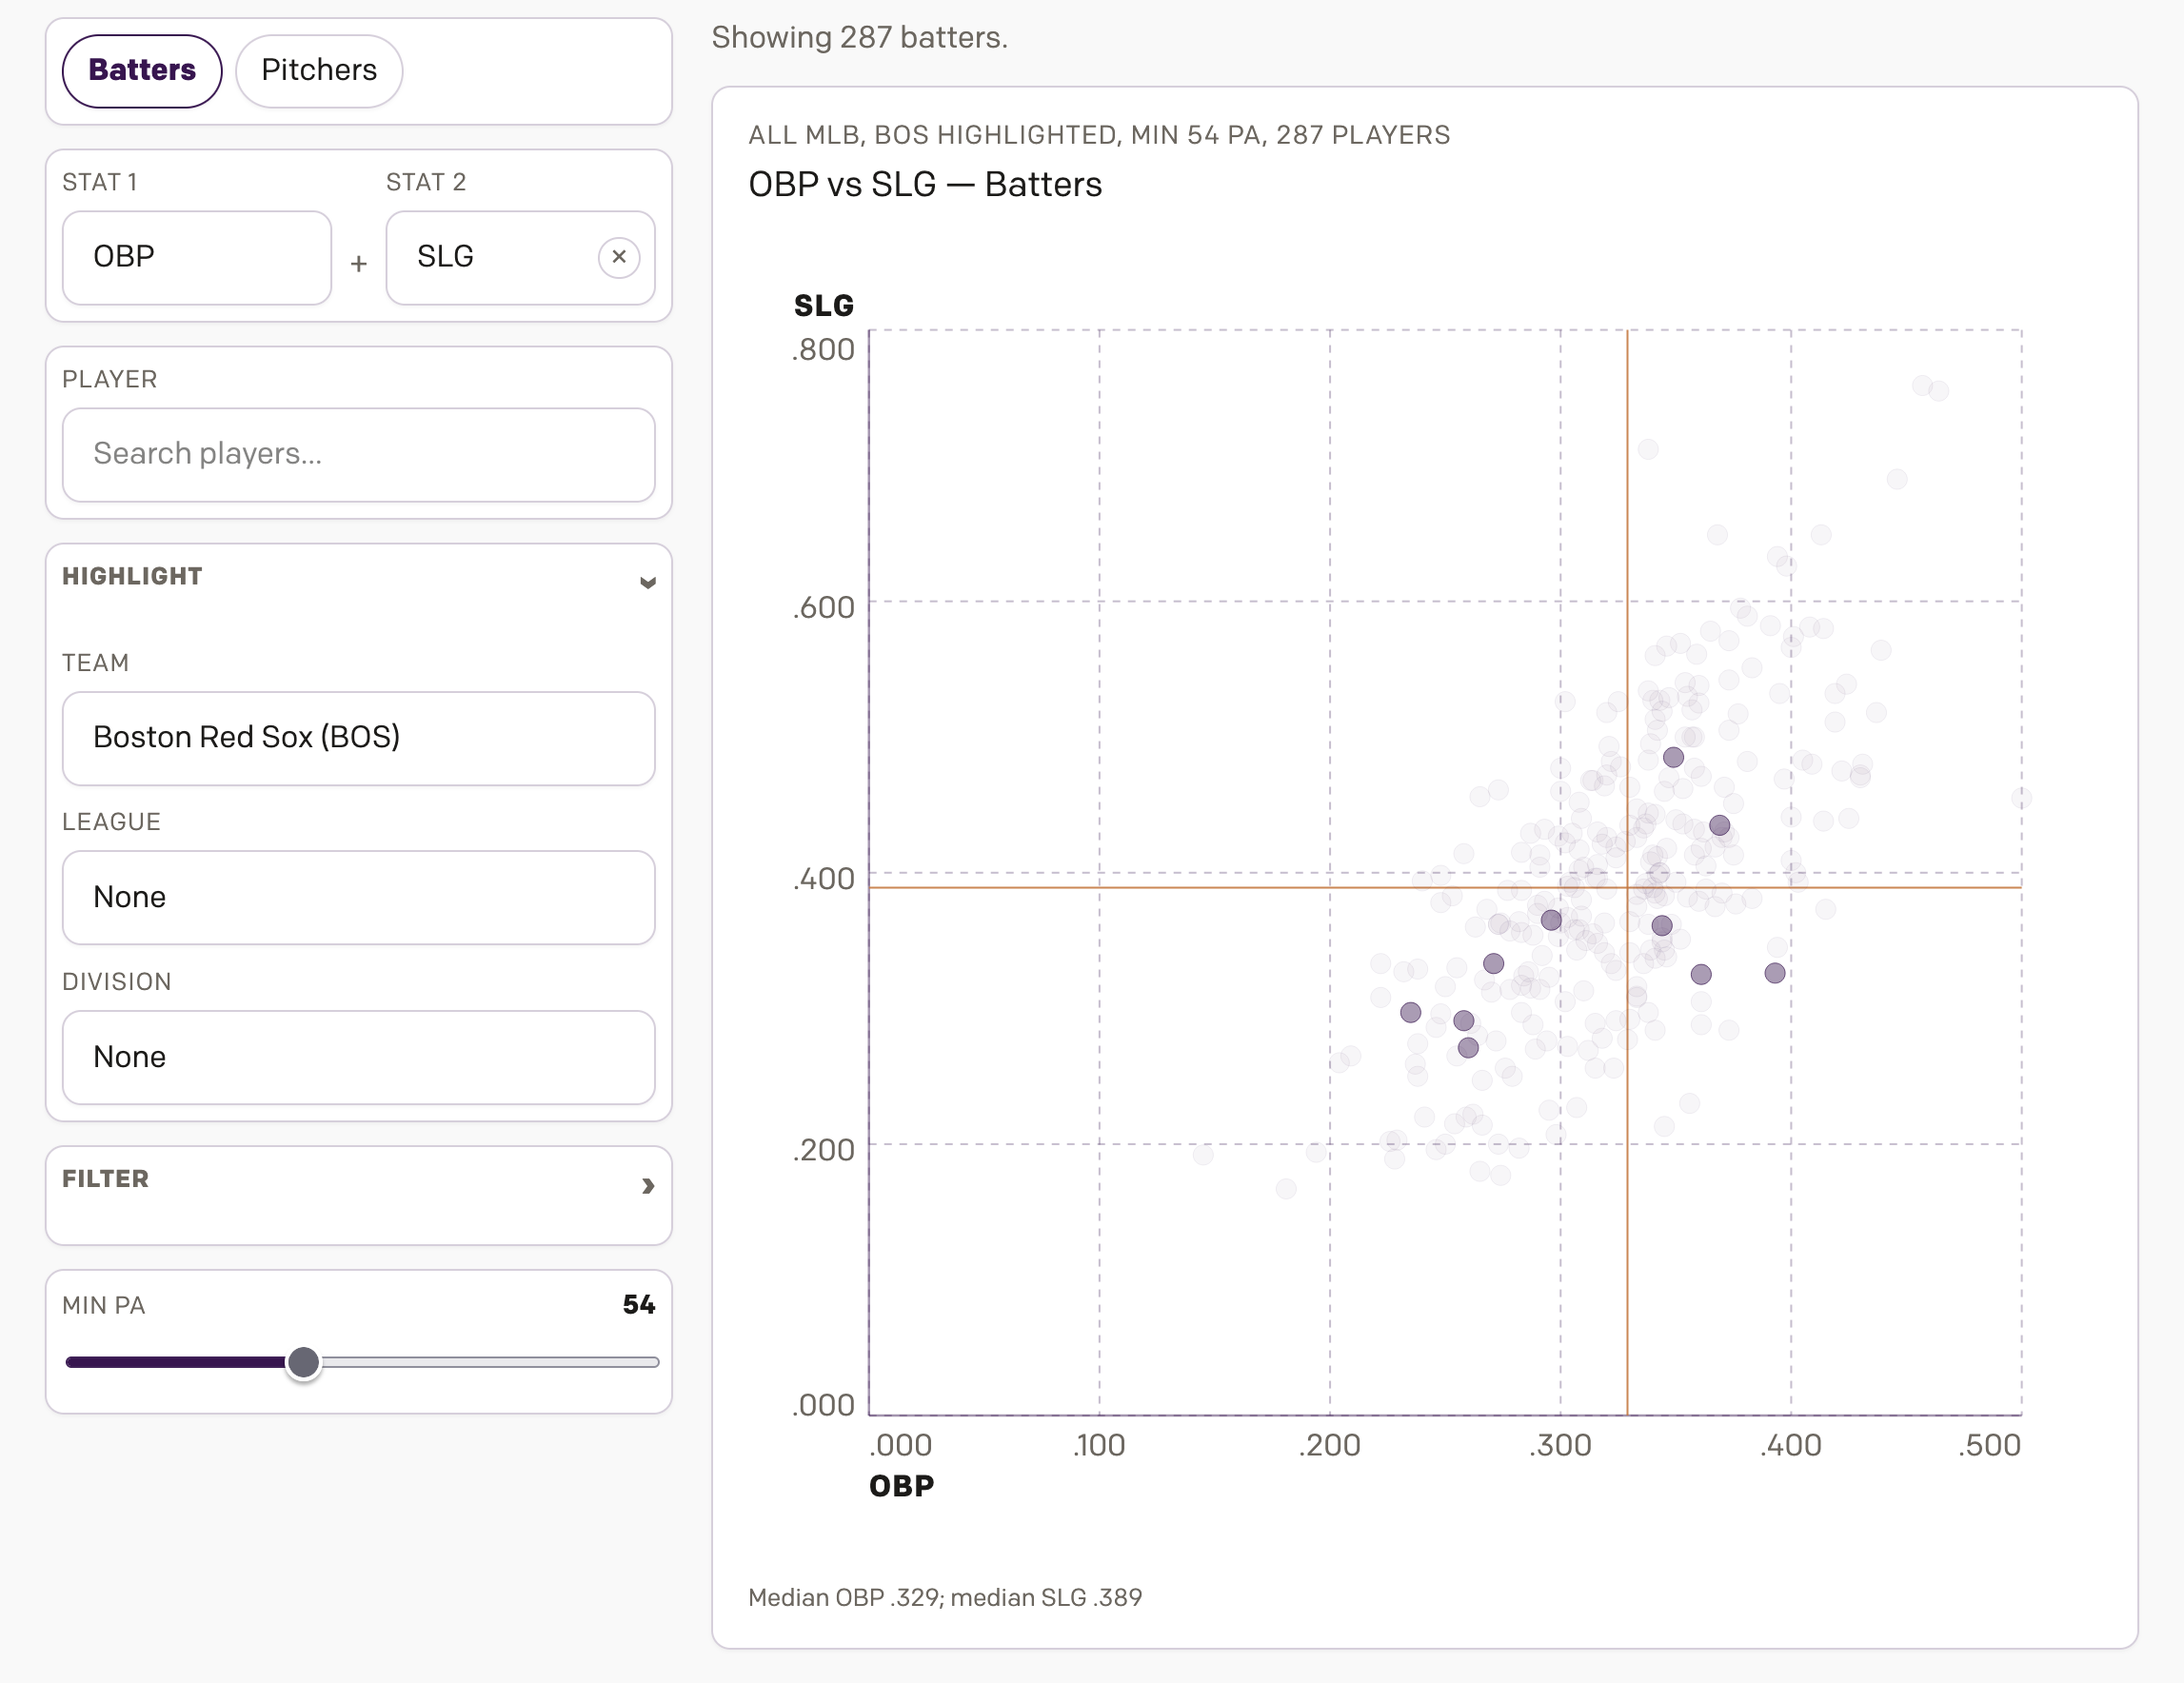2184x1683 pixels.
Task: Clear the SLG stat with X icon
Action: pyautogui.click(x=619, y=257)
